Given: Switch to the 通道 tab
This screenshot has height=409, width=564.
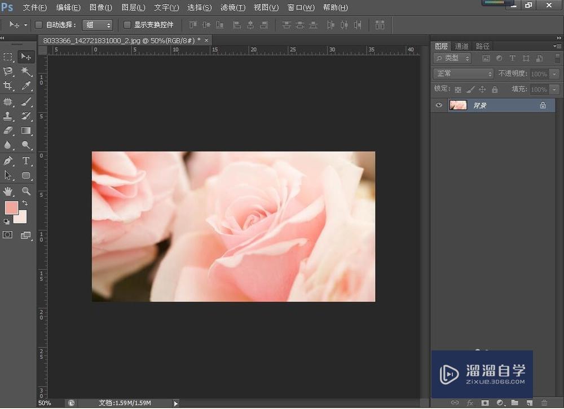Looking at the screenshot, I should coord(462,46).
